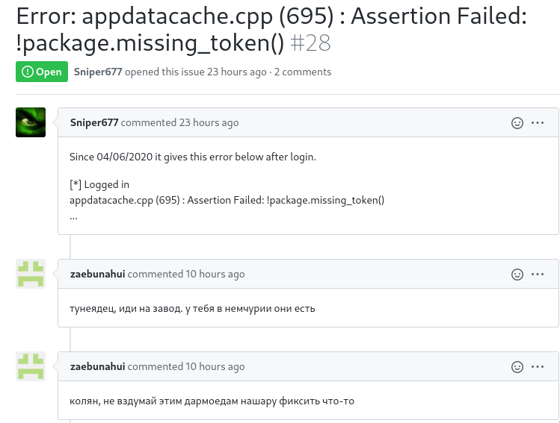Open options menu on Sniper677's comment

(x=538, y=123)
